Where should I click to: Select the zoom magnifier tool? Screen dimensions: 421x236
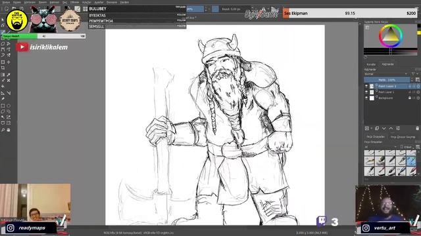click(x=3, y=130)
